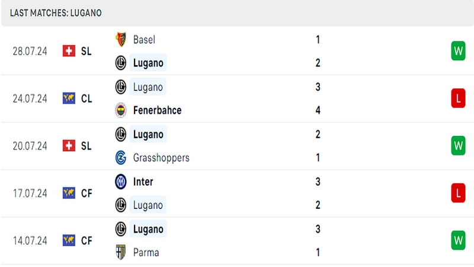
Task: Click world map icon beside CL
Action: (x=69, y=98)
